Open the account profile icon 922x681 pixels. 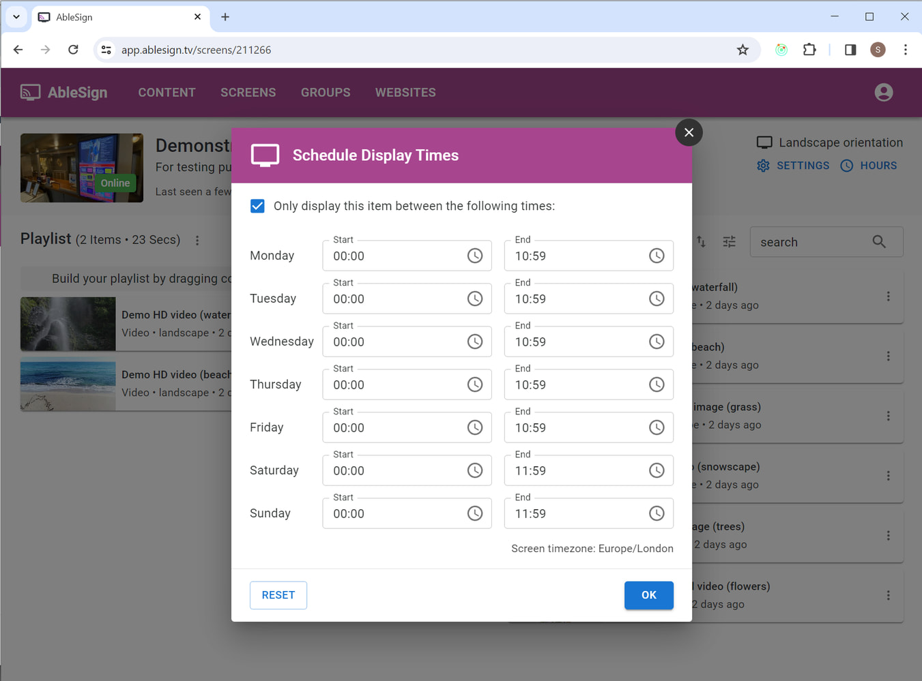pos(883,92)
